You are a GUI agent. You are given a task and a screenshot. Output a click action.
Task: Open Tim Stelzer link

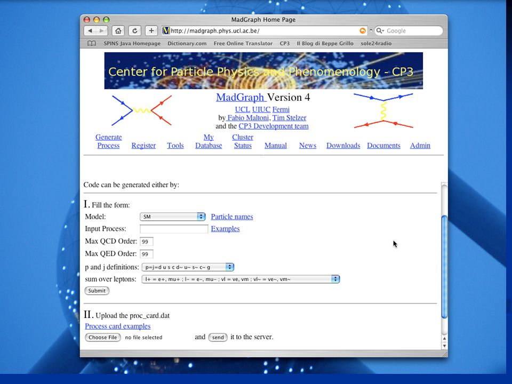point(289,117)
